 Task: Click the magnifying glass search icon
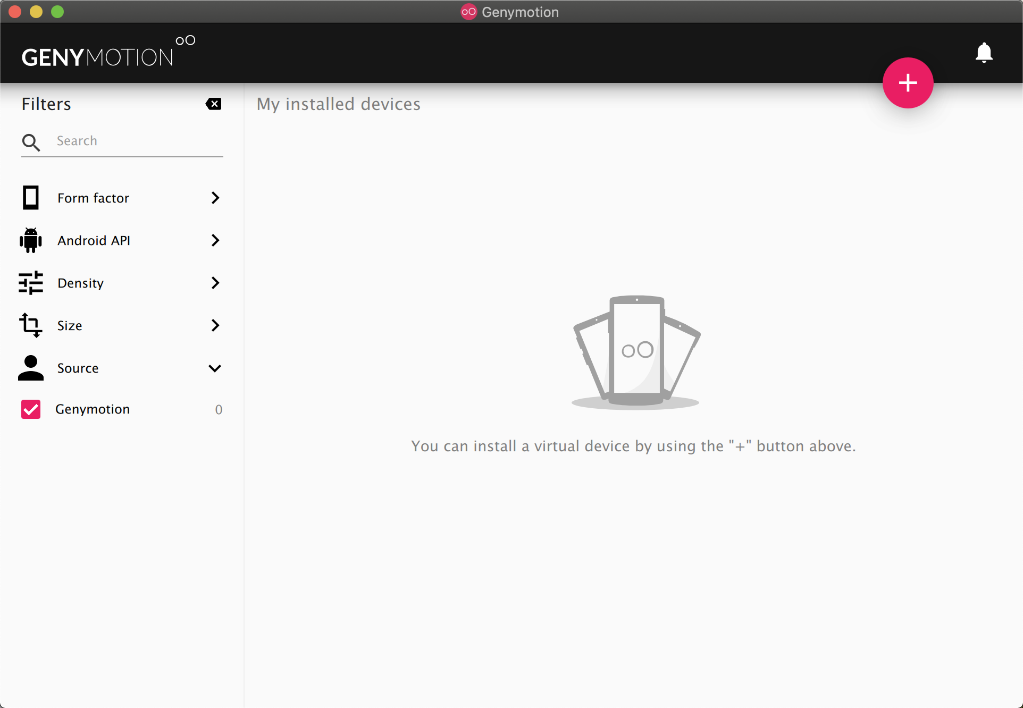31,142
